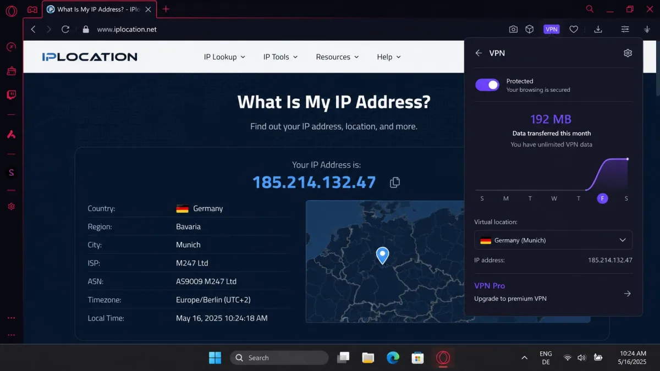Click VPN panel IP address value
Screen dimensions: 660x371
click(610, 260)
